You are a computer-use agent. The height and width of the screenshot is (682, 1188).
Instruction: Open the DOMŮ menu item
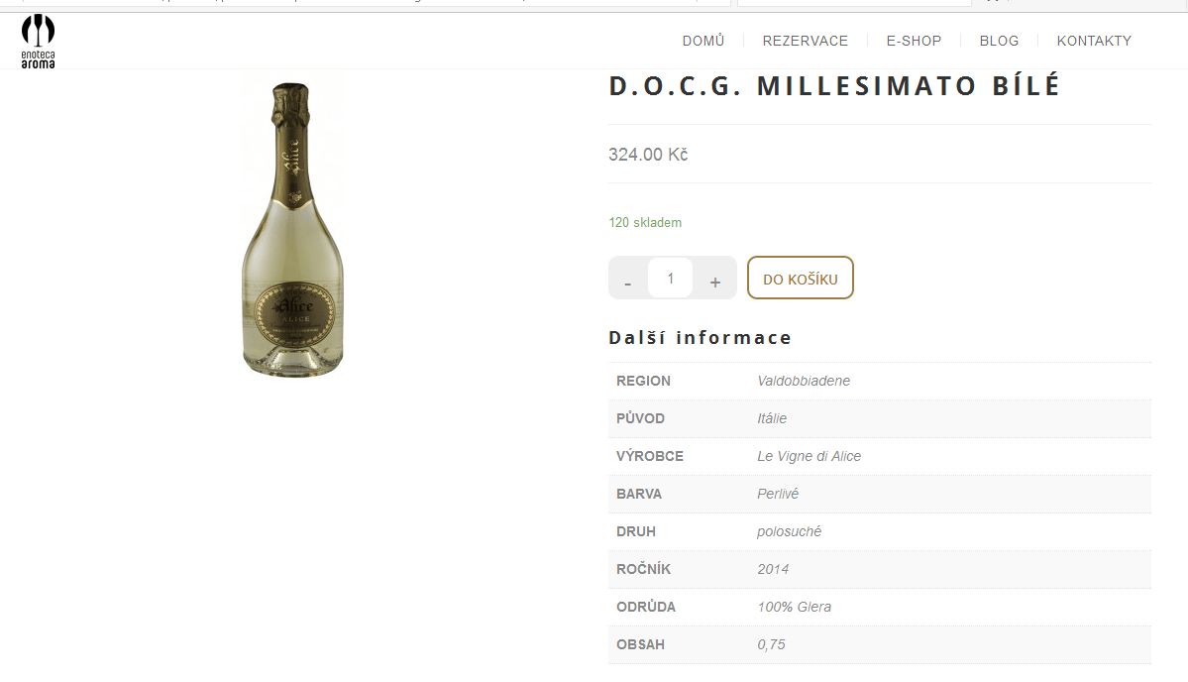703,41
